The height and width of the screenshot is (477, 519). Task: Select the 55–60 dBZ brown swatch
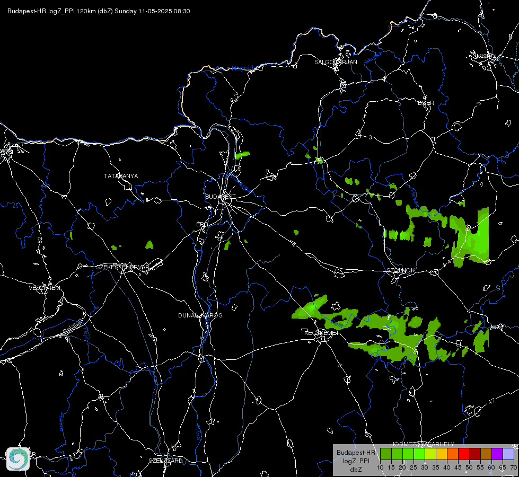pos(486,454)
